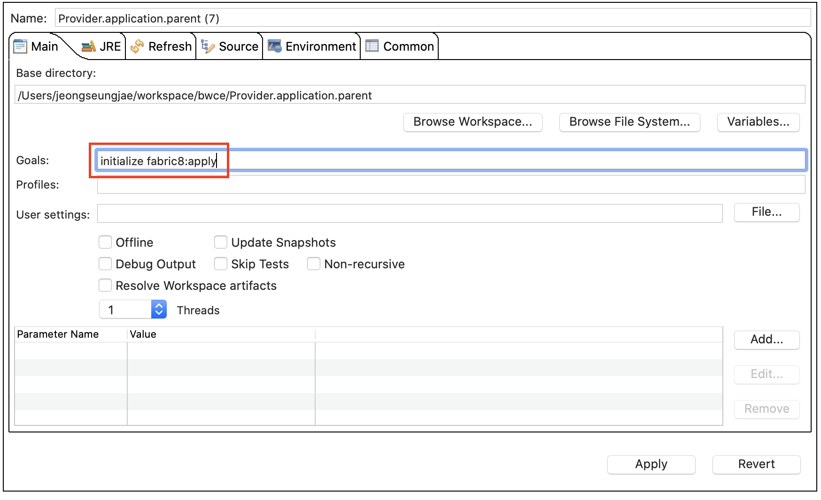Focus the User settings field

[x=410, y=213]
